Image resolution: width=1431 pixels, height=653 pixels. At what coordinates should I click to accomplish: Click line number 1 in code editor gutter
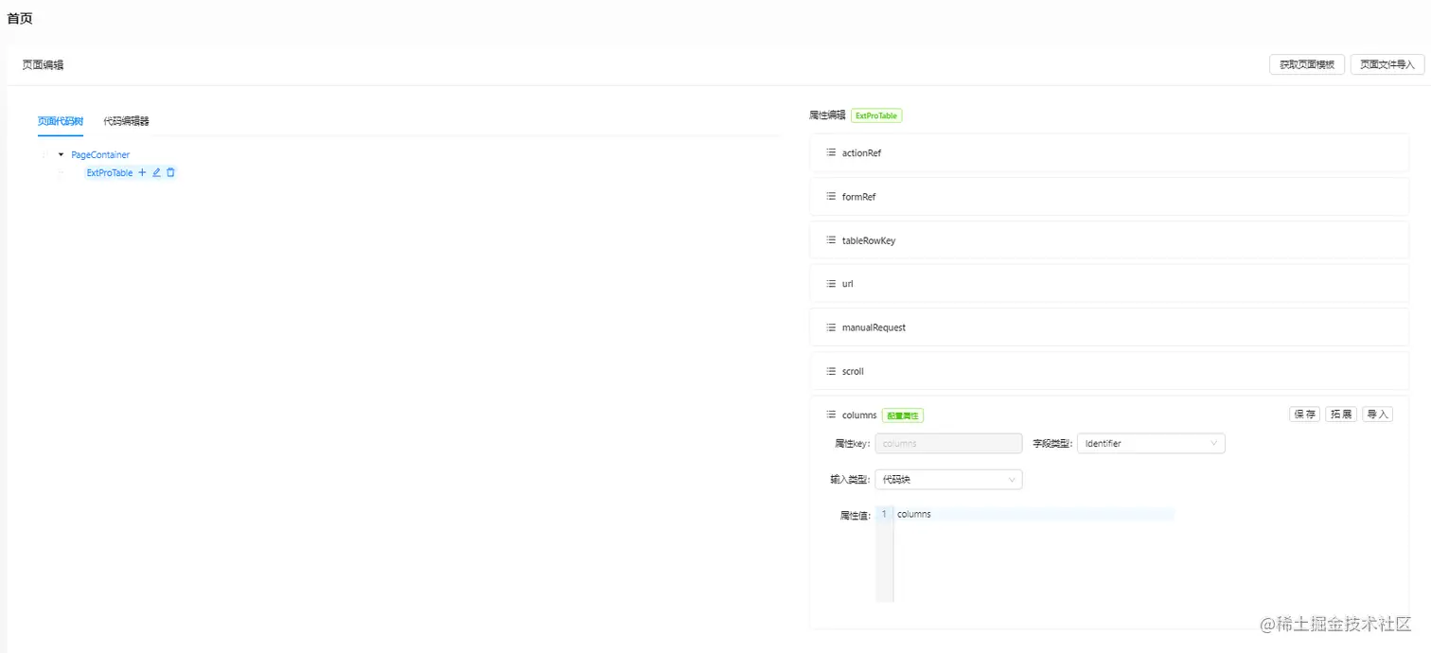884,514
